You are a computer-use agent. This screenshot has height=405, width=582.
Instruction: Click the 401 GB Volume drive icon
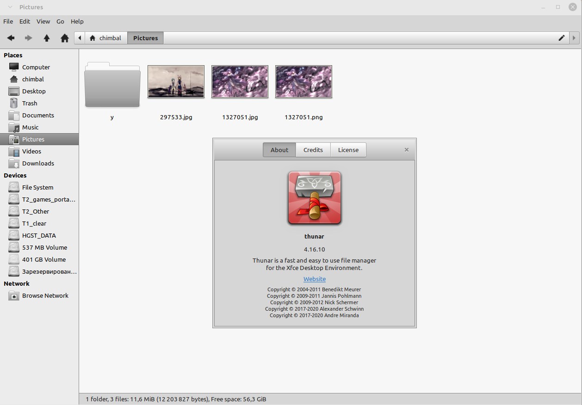coord(14,259)
